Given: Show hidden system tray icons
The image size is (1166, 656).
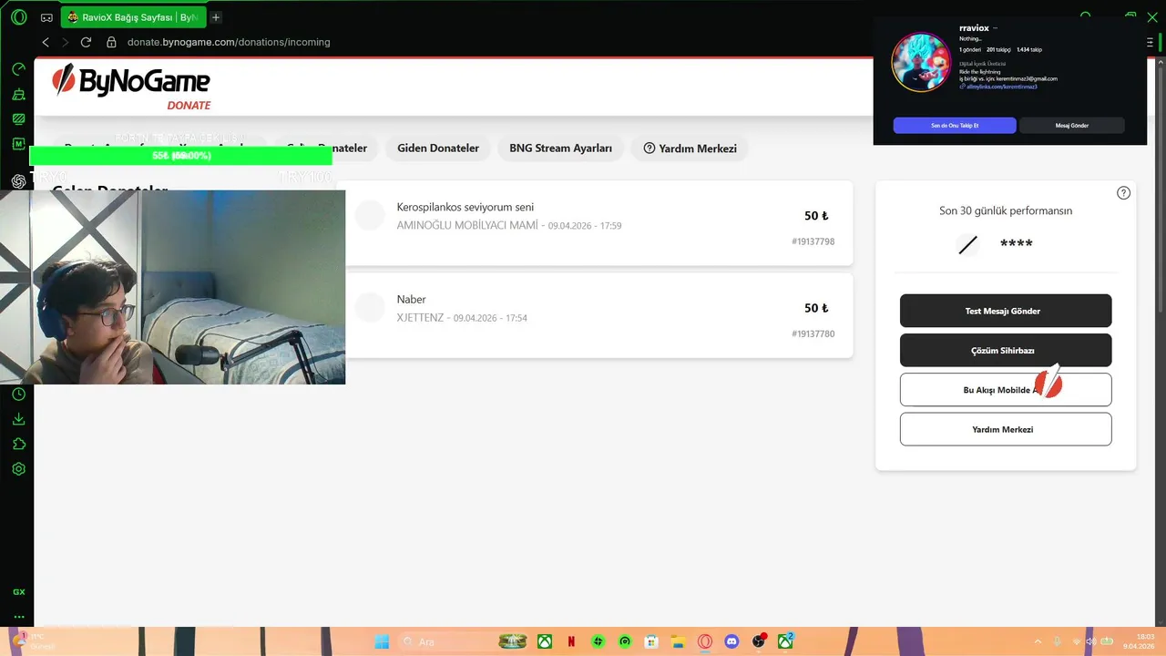Looking at the screenshot, I should [1038, 641].
